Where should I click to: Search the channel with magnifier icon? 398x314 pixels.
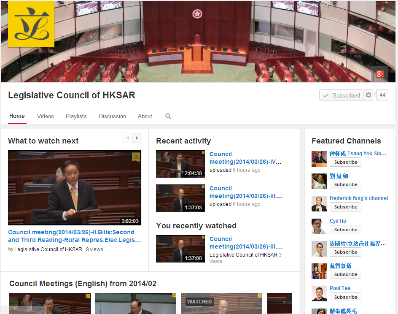(168, 116)
